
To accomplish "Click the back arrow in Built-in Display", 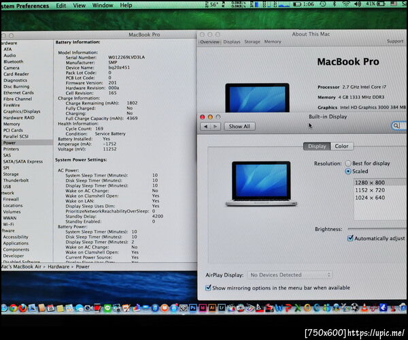I will [x=205, y=127].
